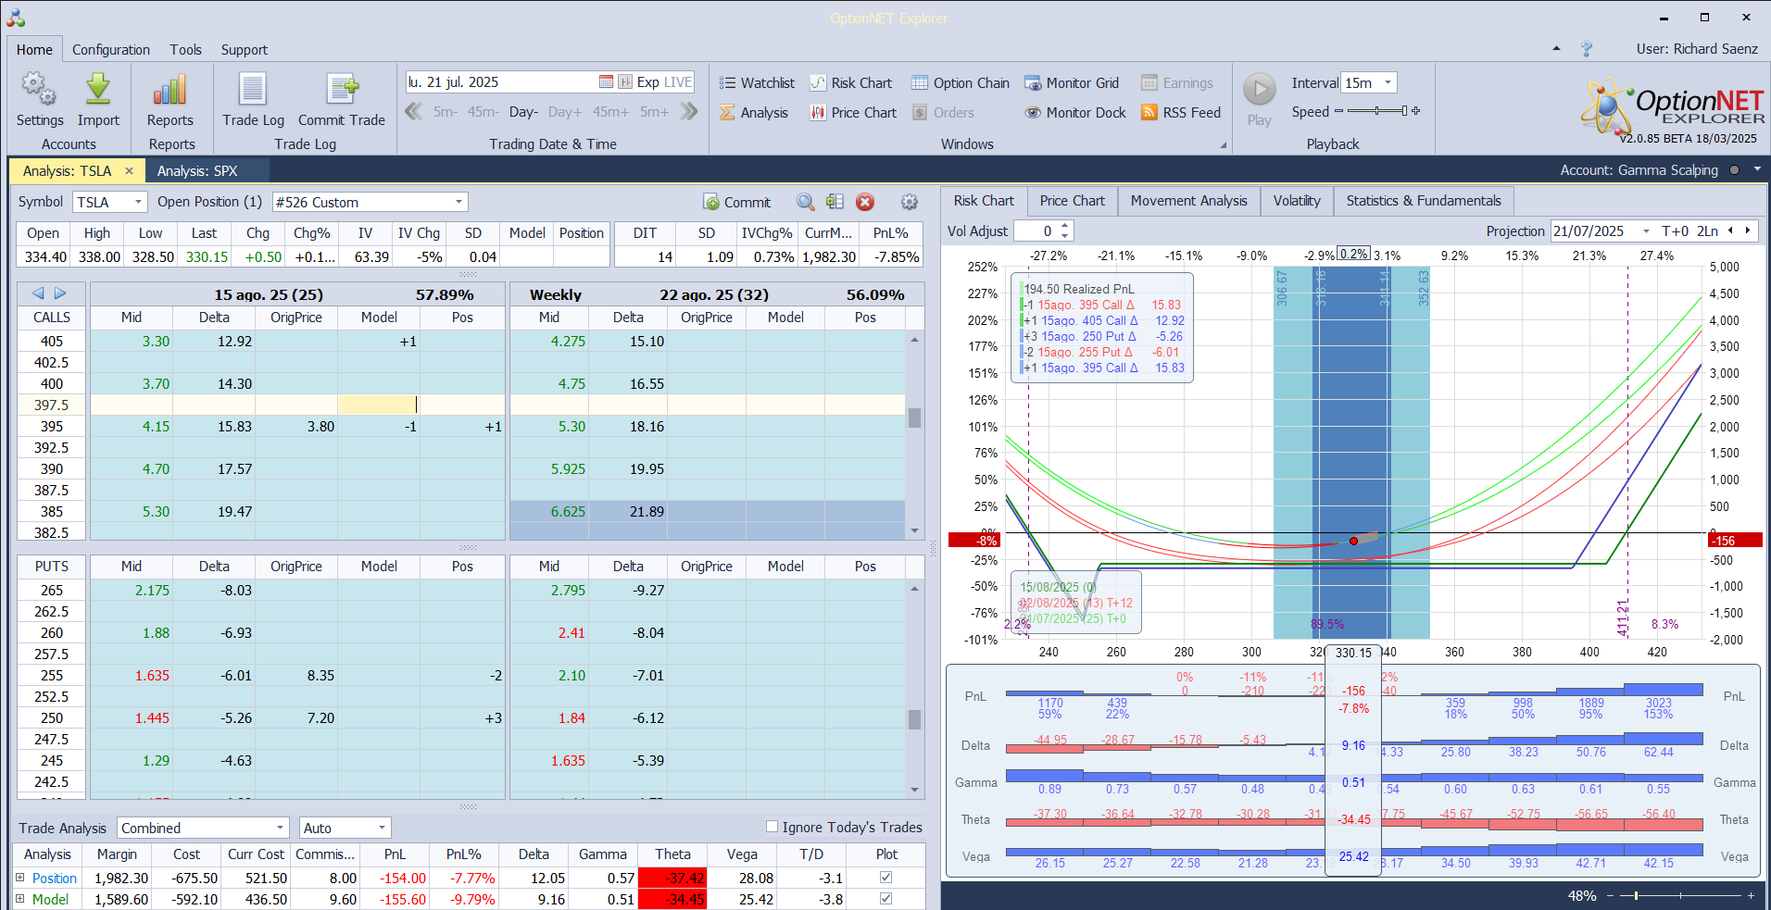The image size is (1771, 910).
Task: Open the Monitor Dock eye window
Action: [1074, 113]
